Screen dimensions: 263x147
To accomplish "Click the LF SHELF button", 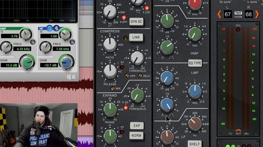I will pyautogui.click(x=194, y=144).
